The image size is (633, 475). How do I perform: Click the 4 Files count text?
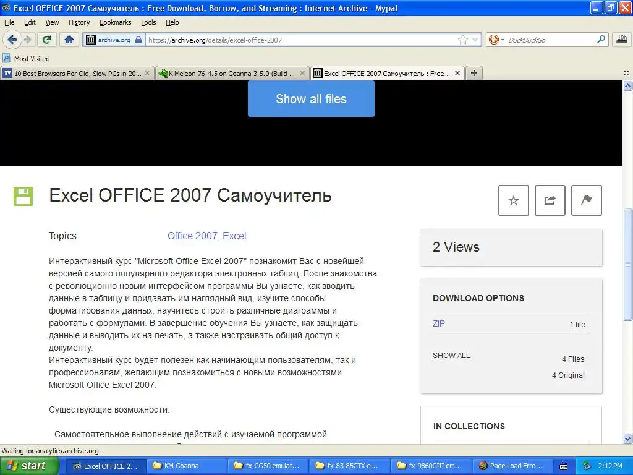point(573,359)
